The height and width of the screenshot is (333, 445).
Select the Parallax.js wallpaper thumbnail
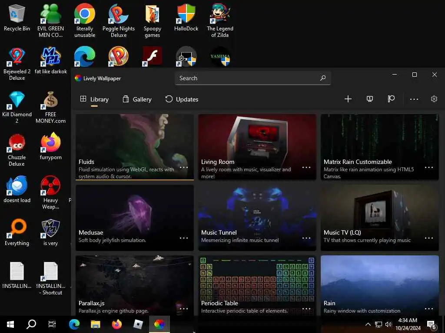pos(135,285)
